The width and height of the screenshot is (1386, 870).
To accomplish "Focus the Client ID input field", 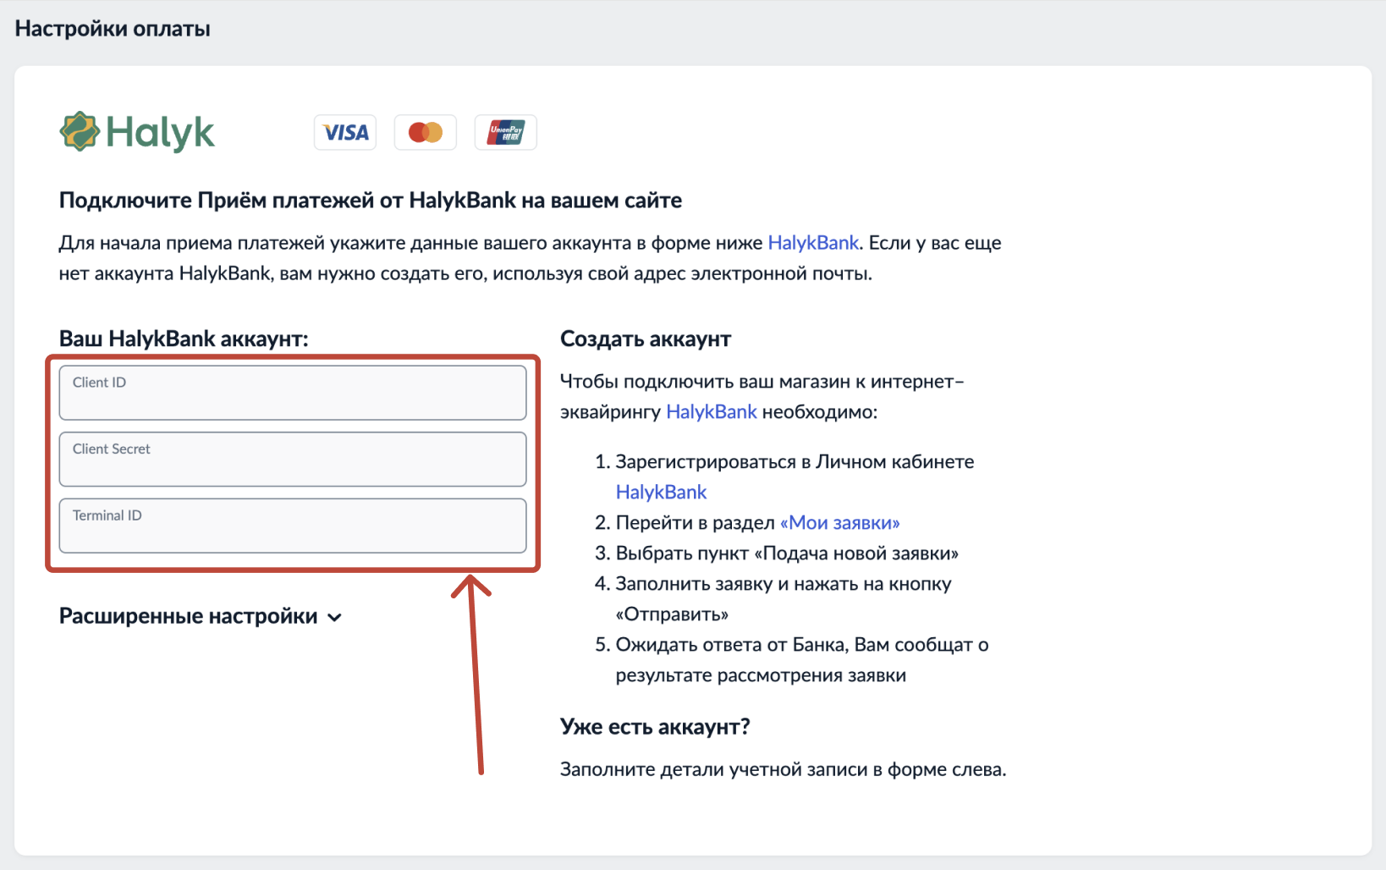I will point(293,394).
